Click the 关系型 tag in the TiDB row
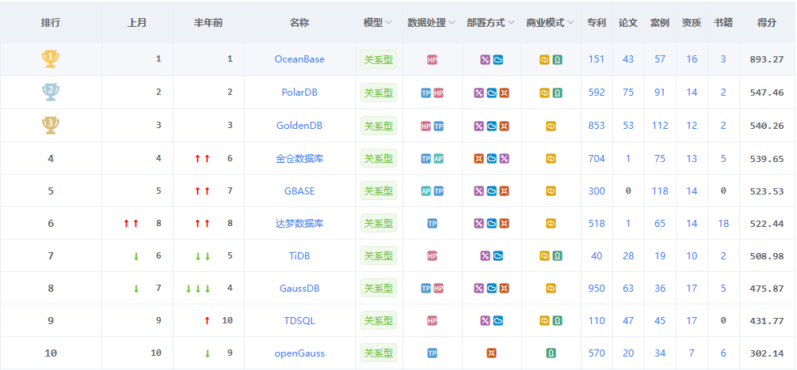The width and height of the screenshot is (797, 370). [379, 256]
